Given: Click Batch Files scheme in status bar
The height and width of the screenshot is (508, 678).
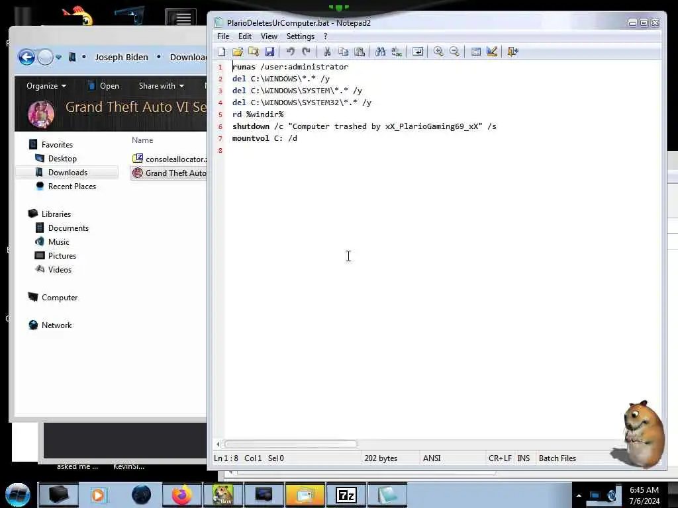Looking at the screenshot, I should (x=557, y=458).
